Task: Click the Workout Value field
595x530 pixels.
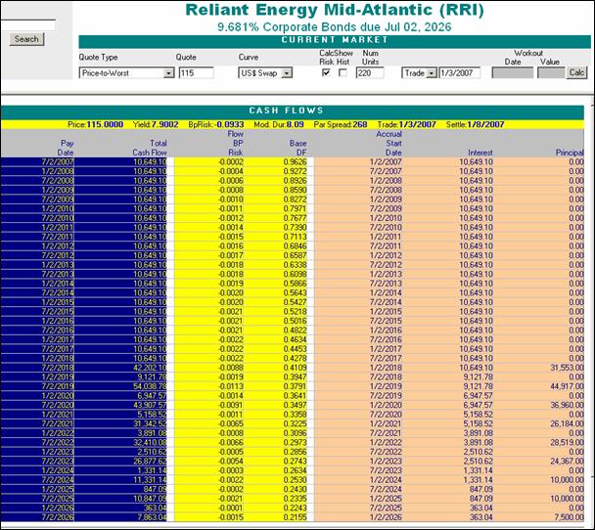Action: pyautogui.click(x=551, y=72)
